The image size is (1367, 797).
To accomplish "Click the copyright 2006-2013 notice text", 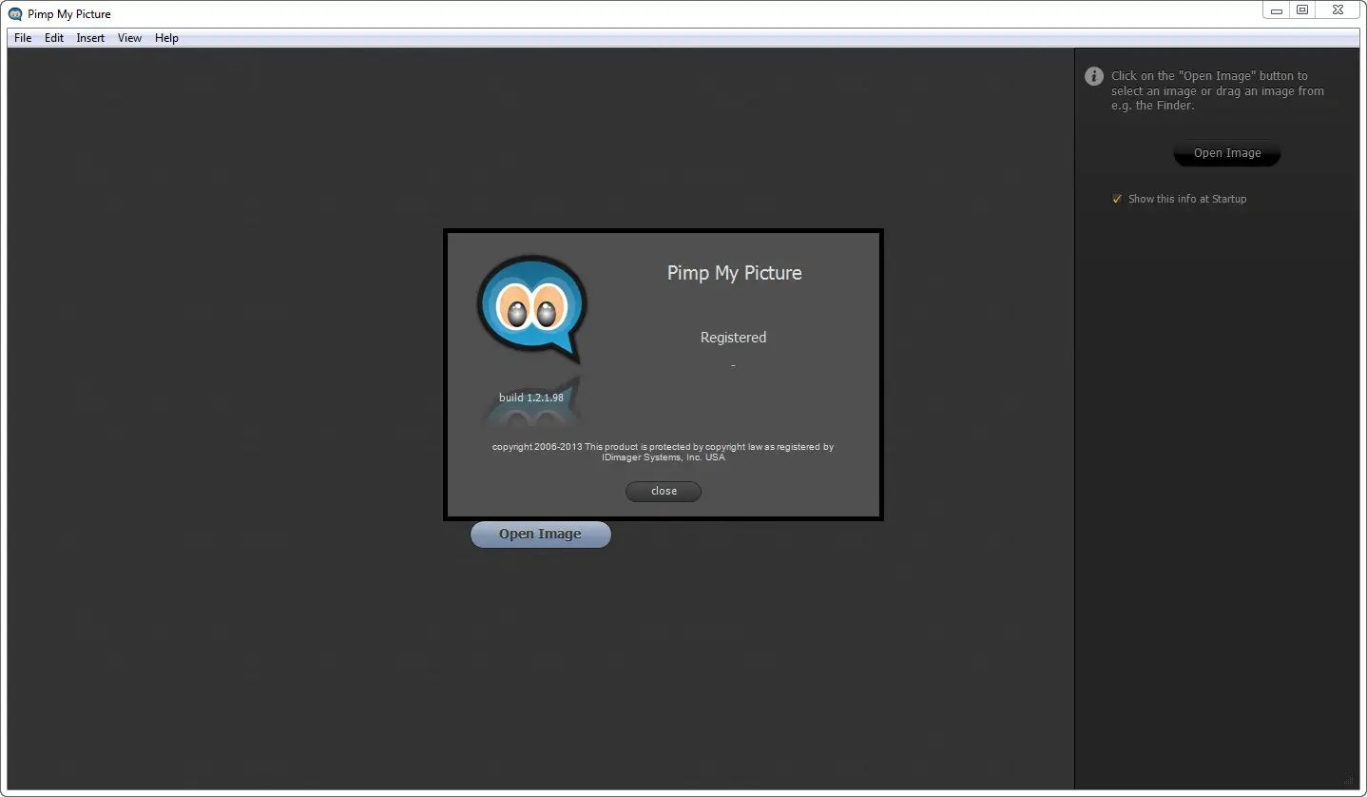I will point(663,452).
